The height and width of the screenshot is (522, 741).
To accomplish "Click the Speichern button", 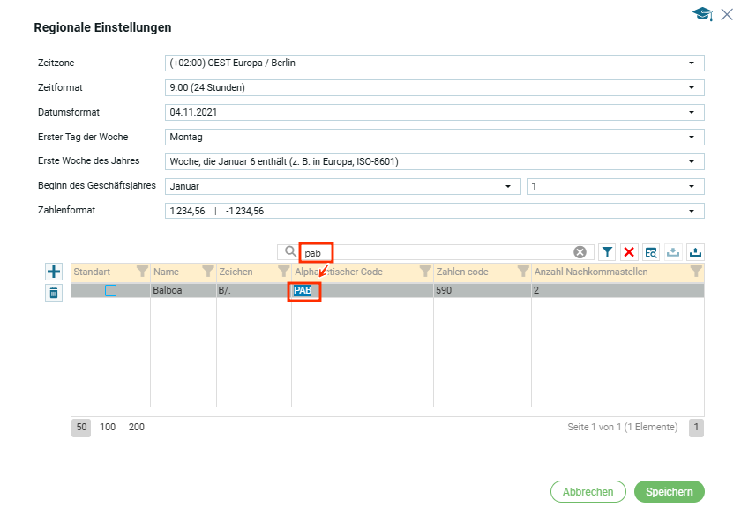I will click(669, 492).
